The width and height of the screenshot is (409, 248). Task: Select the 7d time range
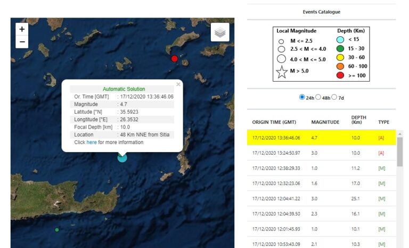click(335, 97)
